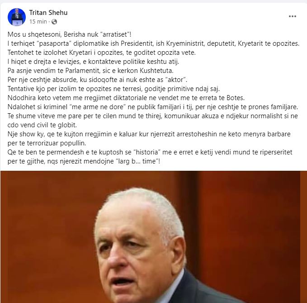
Task: Open Tritan Shehu's round profile avatar
Action: (x=17, y=17)
